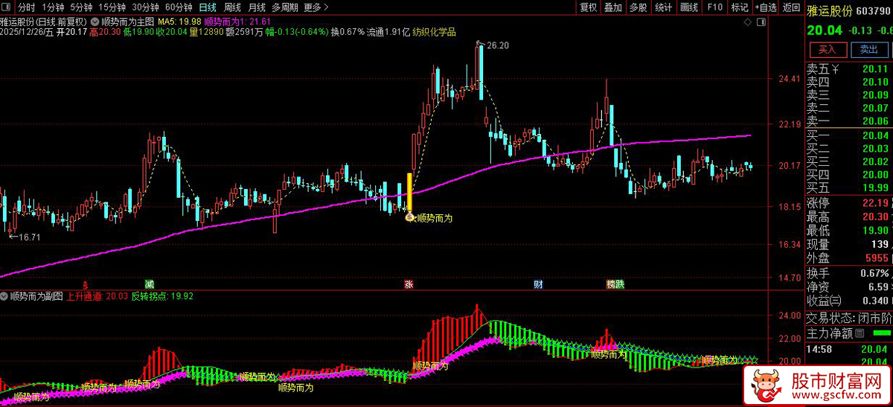The image size is (893, 407).
Task: Click 买四 price 20.00
Action: [875, 174]
